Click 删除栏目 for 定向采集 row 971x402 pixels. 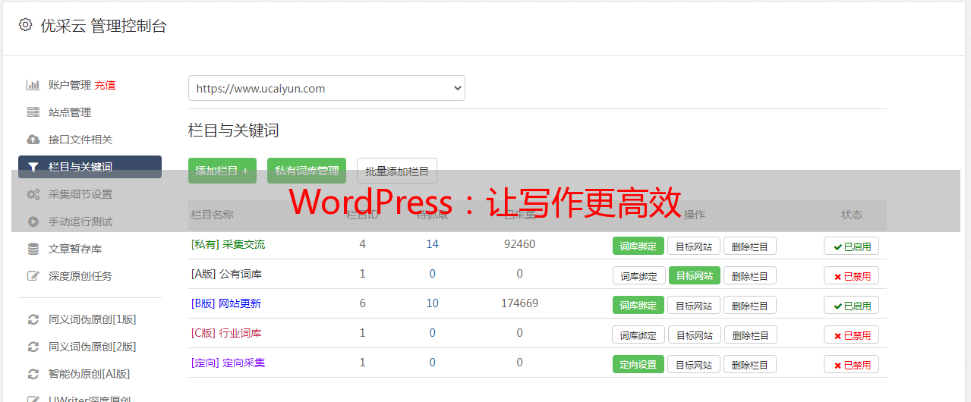(x=750, y=364)
